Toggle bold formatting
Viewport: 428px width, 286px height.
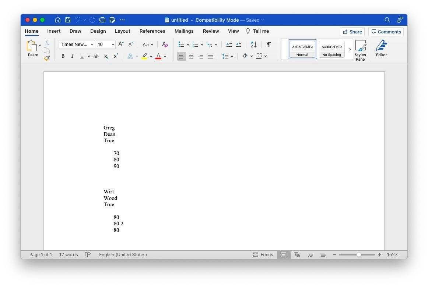(x=63, y=56)
